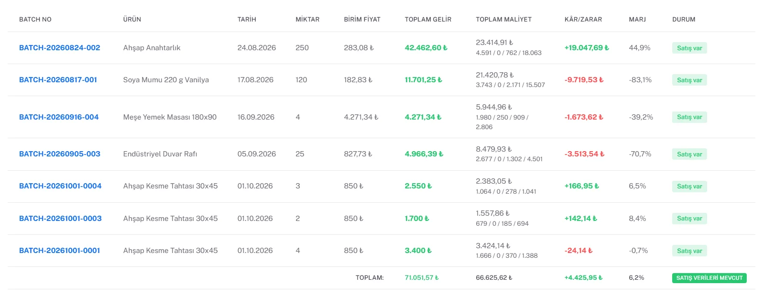Image resolution: width=763 pixels, height=297 pixels.
Task: Click Satış var badge for Soya Mumu row
Action: [689, 80]
